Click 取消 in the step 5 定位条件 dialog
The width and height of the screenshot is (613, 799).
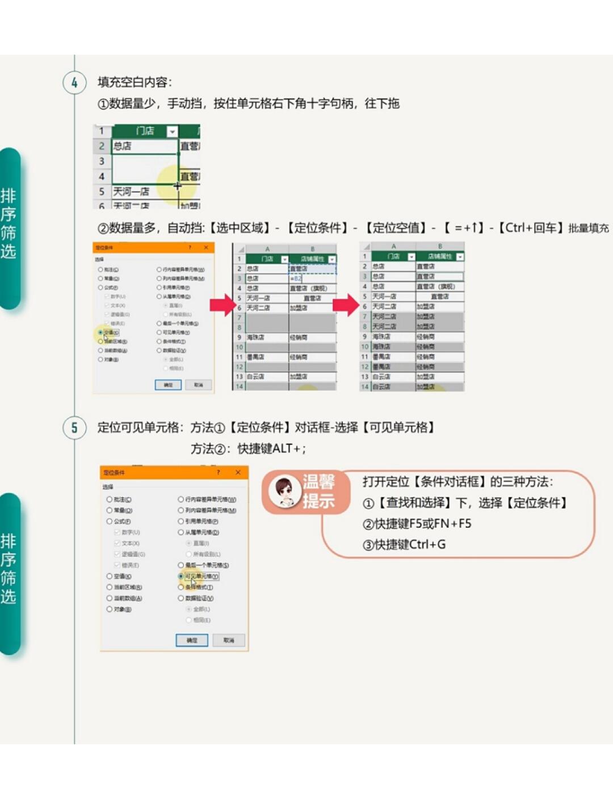click(229, 640)
